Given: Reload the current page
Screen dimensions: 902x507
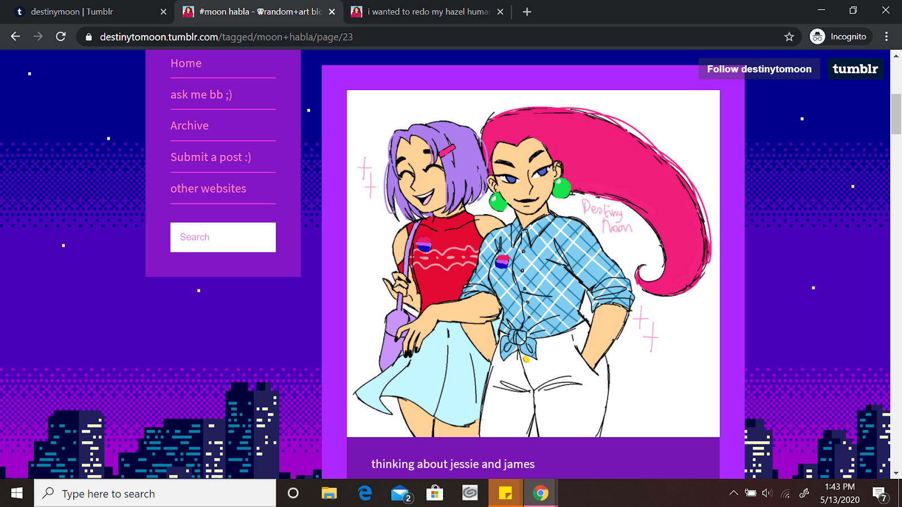Looking at the screenshot, I should (61, 37).
